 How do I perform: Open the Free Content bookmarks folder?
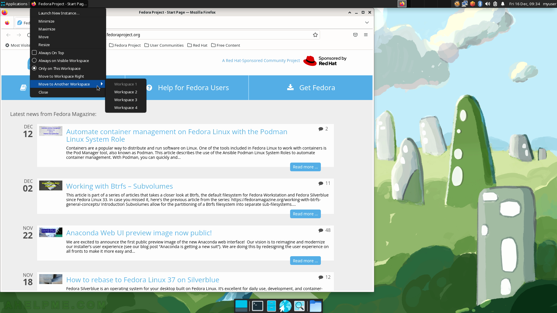[x=225, y=45]
